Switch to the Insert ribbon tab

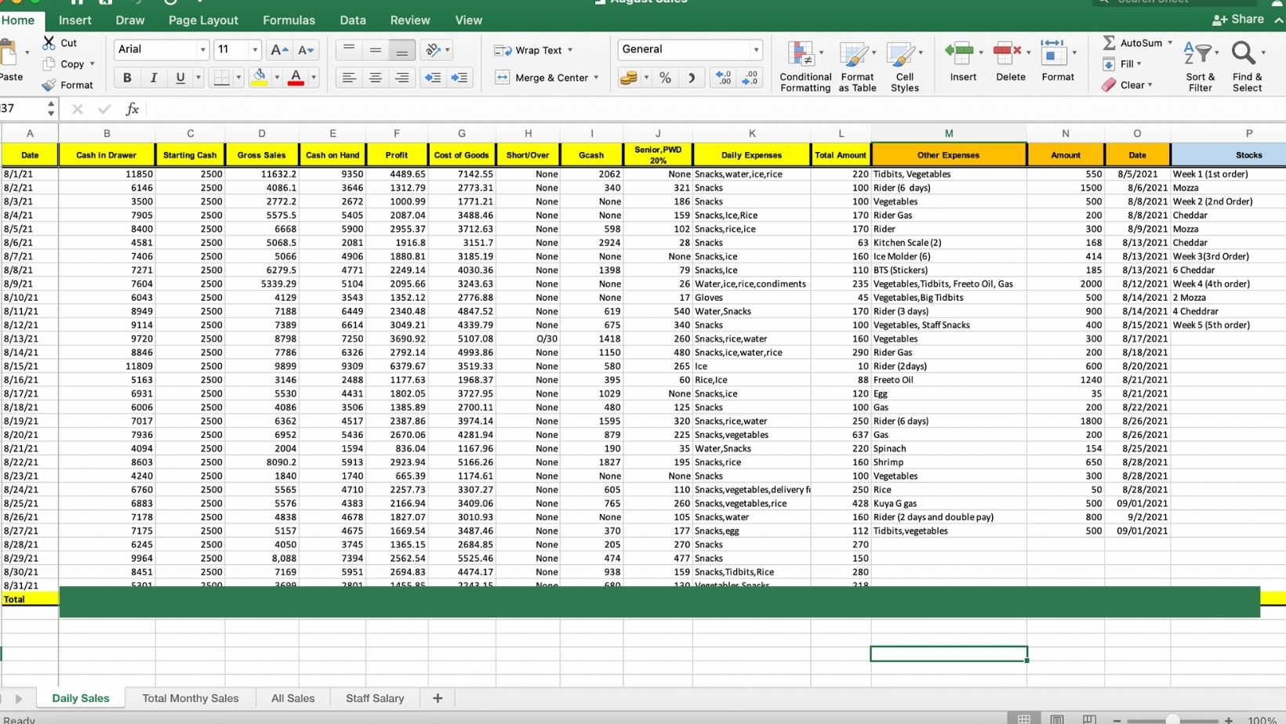75,20
